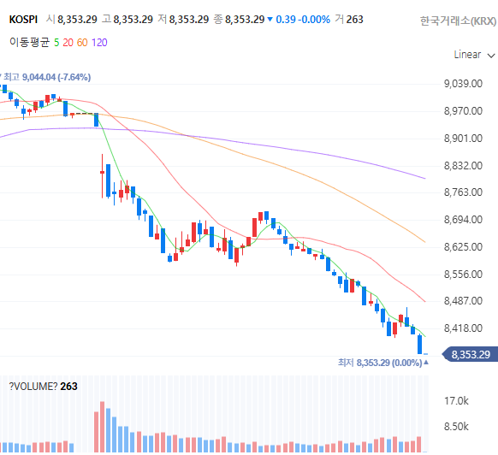
Task: Click the tallest red volume bar
Action: point(103,427)
